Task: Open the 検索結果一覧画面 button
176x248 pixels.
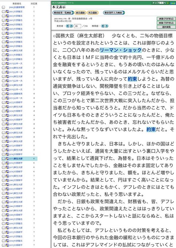Action: (x=63, y=13)
